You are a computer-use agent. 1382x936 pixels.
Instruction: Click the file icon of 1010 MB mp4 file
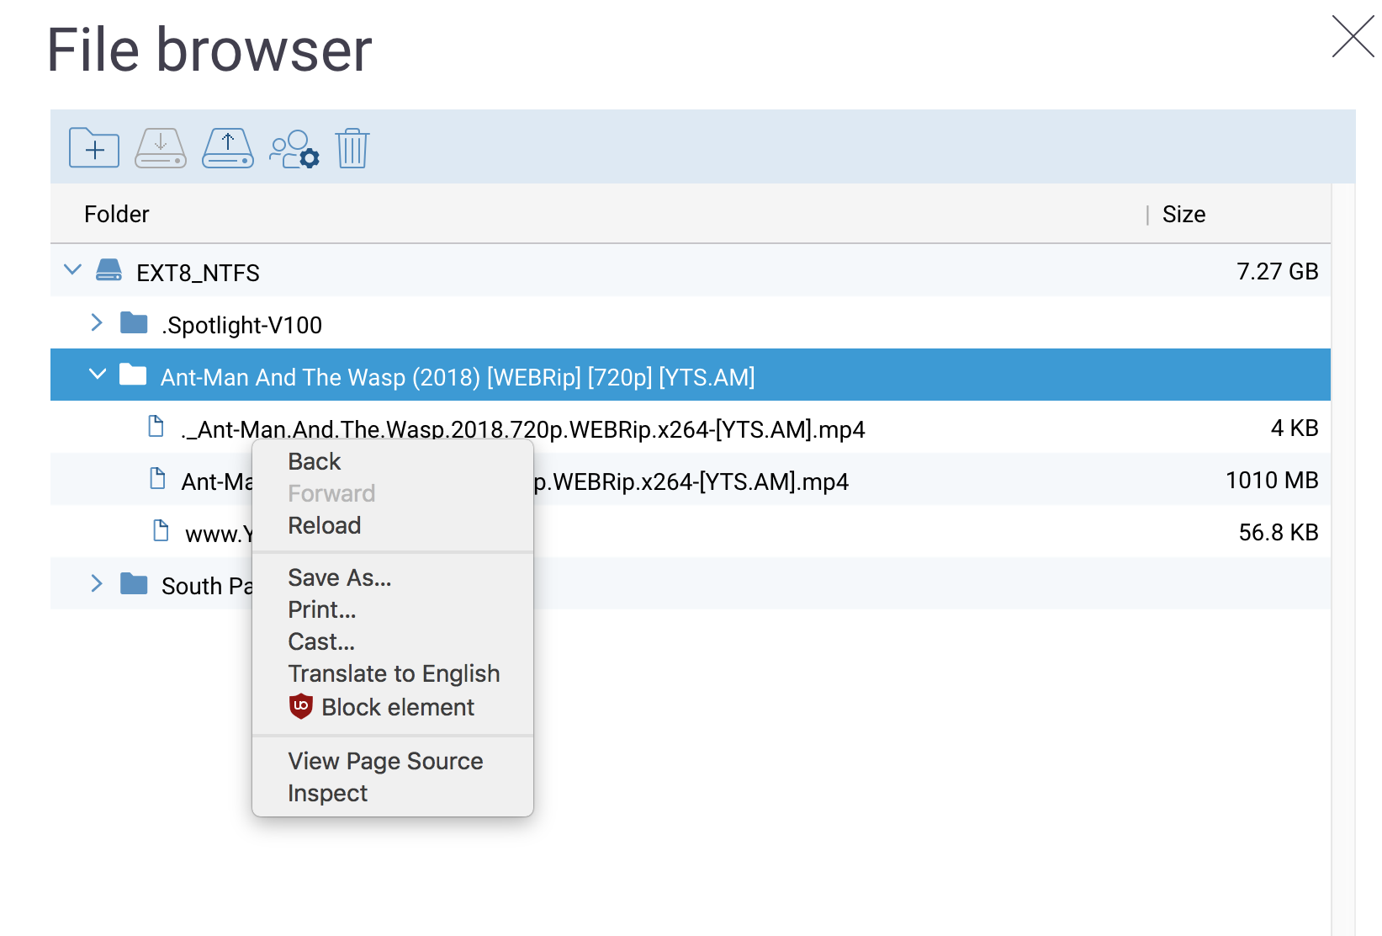(x=157, y=479)
